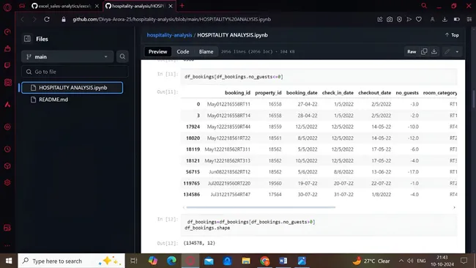Go forward in browser history
Screen dimensions: 476x268
tap(34, 19)
